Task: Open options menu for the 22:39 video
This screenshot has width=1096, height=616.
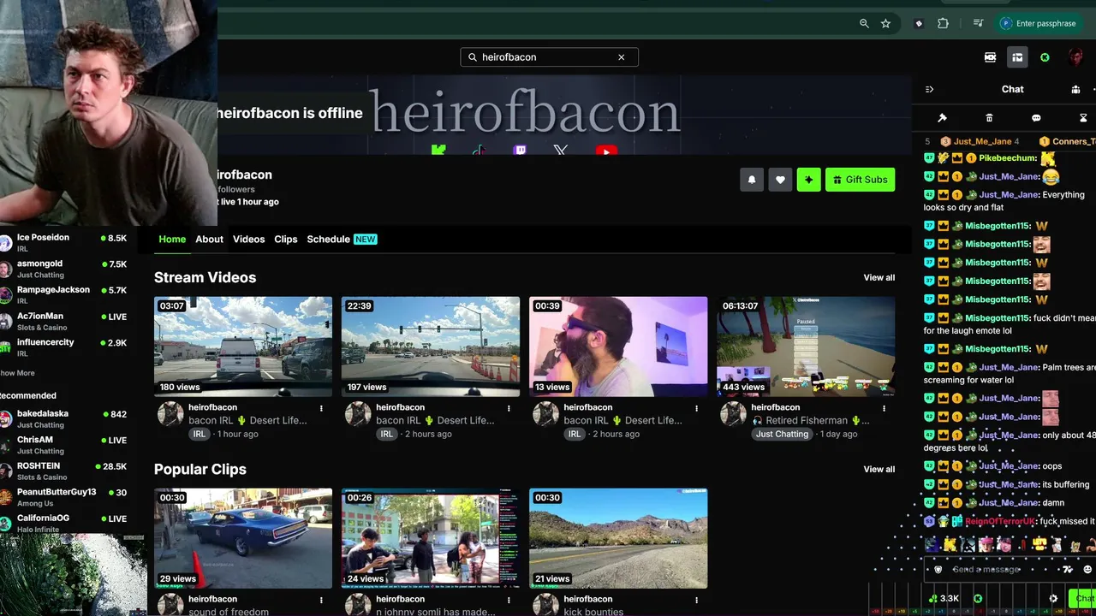Action: pos(509,408)
